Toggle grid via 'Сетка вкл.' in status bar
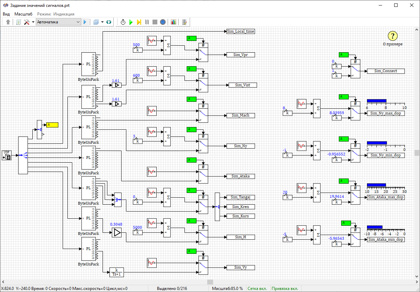This screenshot has height=292, width=420. tap(258, 289)
